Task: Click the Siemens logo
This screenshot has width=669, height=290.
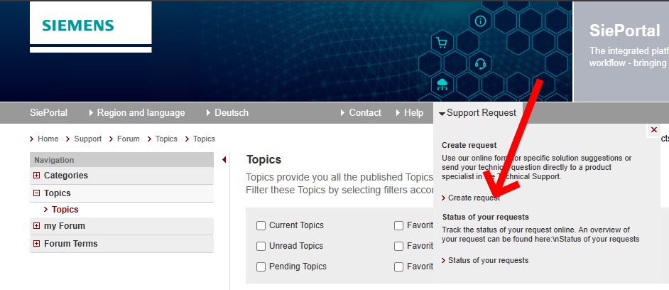Action: (78, 26)
